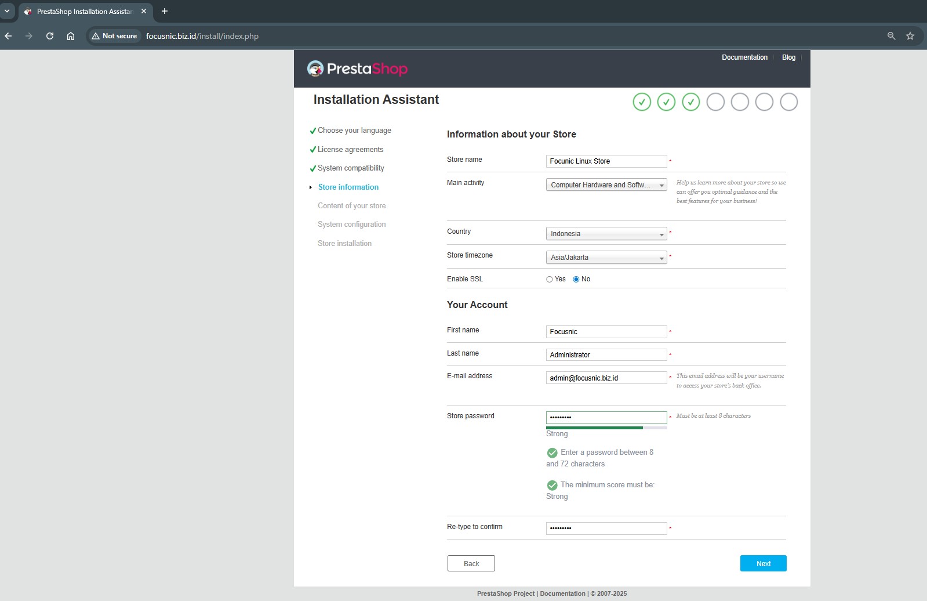Open the Store timezone Asia/Jakarta dropdown
Viewport: 927px width, 601px height.
tap(606, 258)
